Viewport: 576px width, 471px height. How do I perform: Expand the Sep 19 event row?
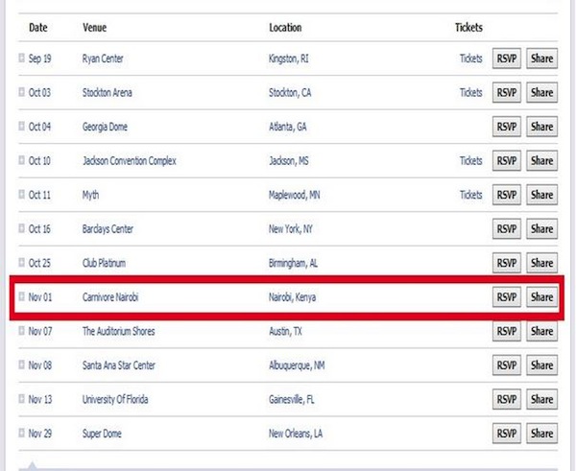pyautogui.click(x=21, y=59)
